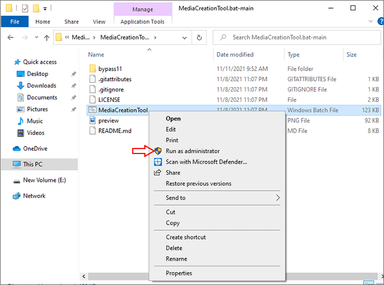Expand hidden breadcrumb path chevrons
The height and width of the screenshot is (285, 384).
(x=67, y=37)
